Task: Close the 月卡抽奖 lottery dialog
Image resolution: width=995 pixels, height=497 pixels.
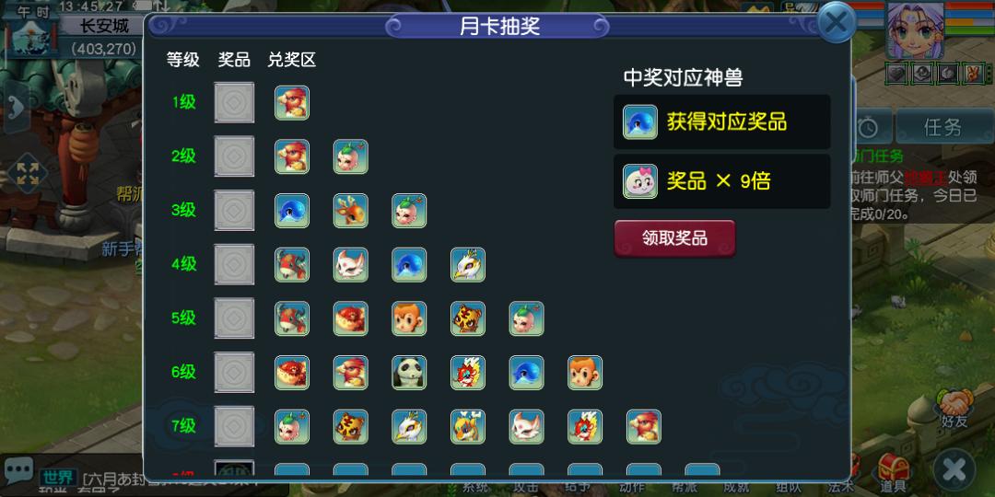Action: click(x=836, y=23)
